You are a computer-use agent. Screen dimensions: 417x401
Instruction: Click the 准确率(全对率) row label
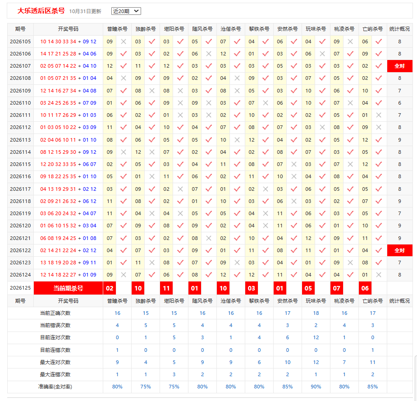coord(55,387)
